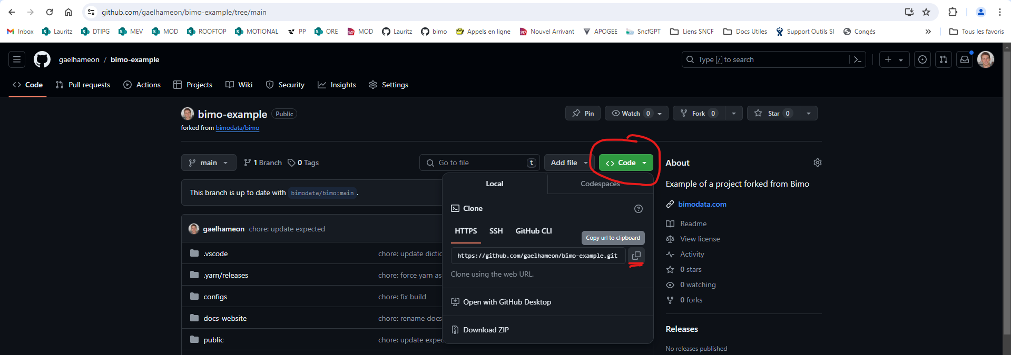
Task: Download ZIP of the repository
Action: pos(480,330)
